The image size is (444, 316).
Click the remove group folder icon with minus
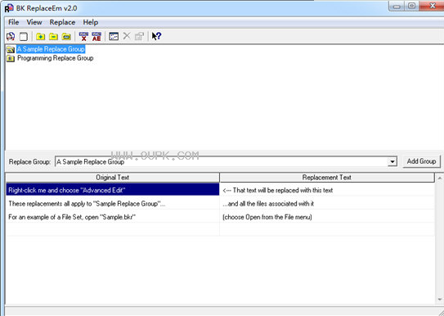(x=53, y=36)
